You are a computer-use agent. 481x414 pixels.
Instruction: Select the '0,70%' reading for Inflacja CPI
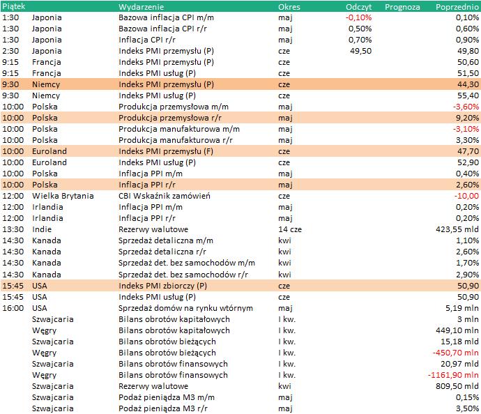pos(360,40)
